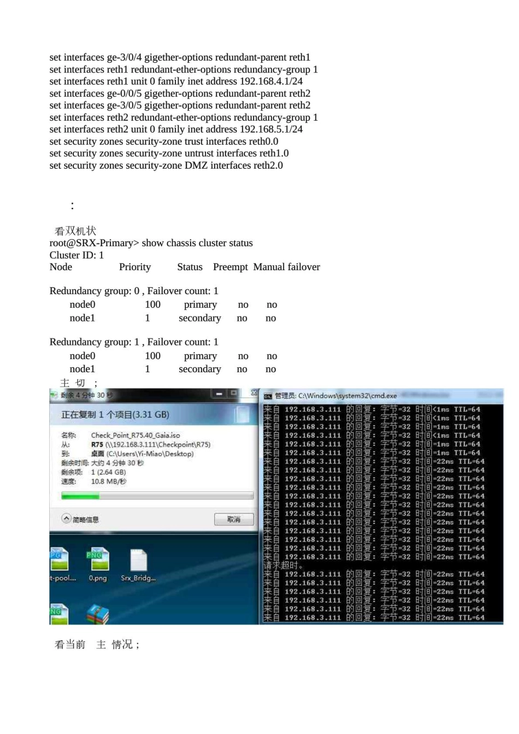Click the line ending 'trust interfaces reth0.0'

click(x=164, y=141)
